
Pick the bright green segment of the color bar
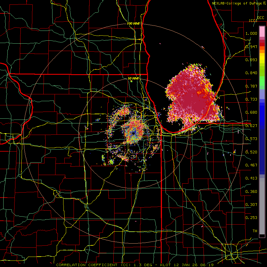point(262,81)
